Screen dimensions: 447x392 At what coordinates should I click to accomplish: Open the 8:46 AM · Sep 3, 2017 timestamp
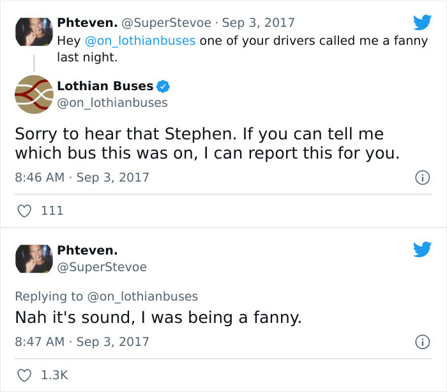pos(82,177)
